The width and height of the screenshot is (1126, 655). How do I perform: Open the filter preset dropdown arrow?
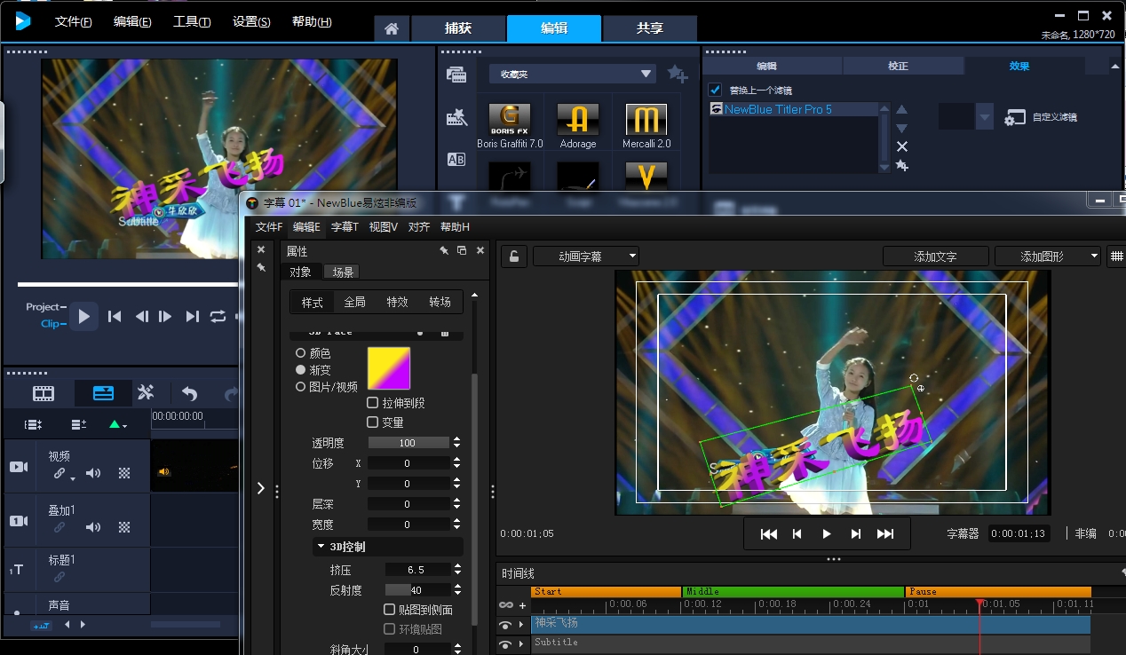(984, 116)
